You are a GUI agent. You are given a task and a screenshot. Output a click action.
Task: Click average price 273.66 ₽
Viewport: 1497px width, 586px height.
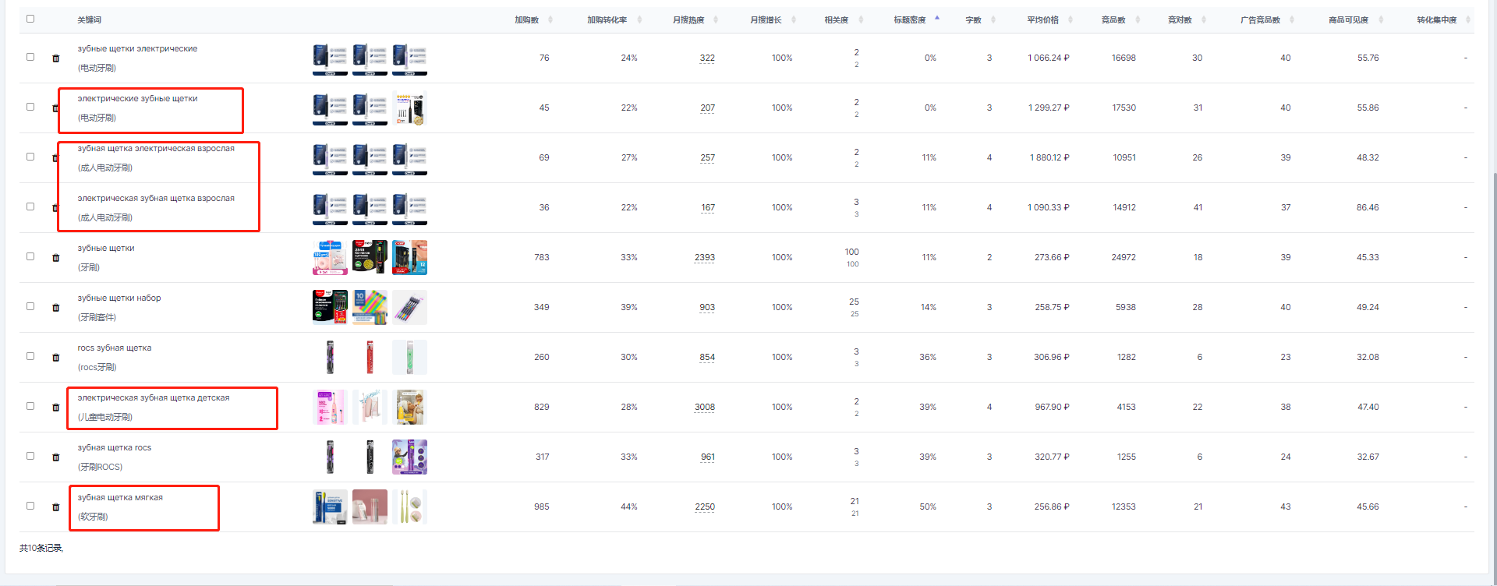pyautogui.click(x=1052, y=257)
